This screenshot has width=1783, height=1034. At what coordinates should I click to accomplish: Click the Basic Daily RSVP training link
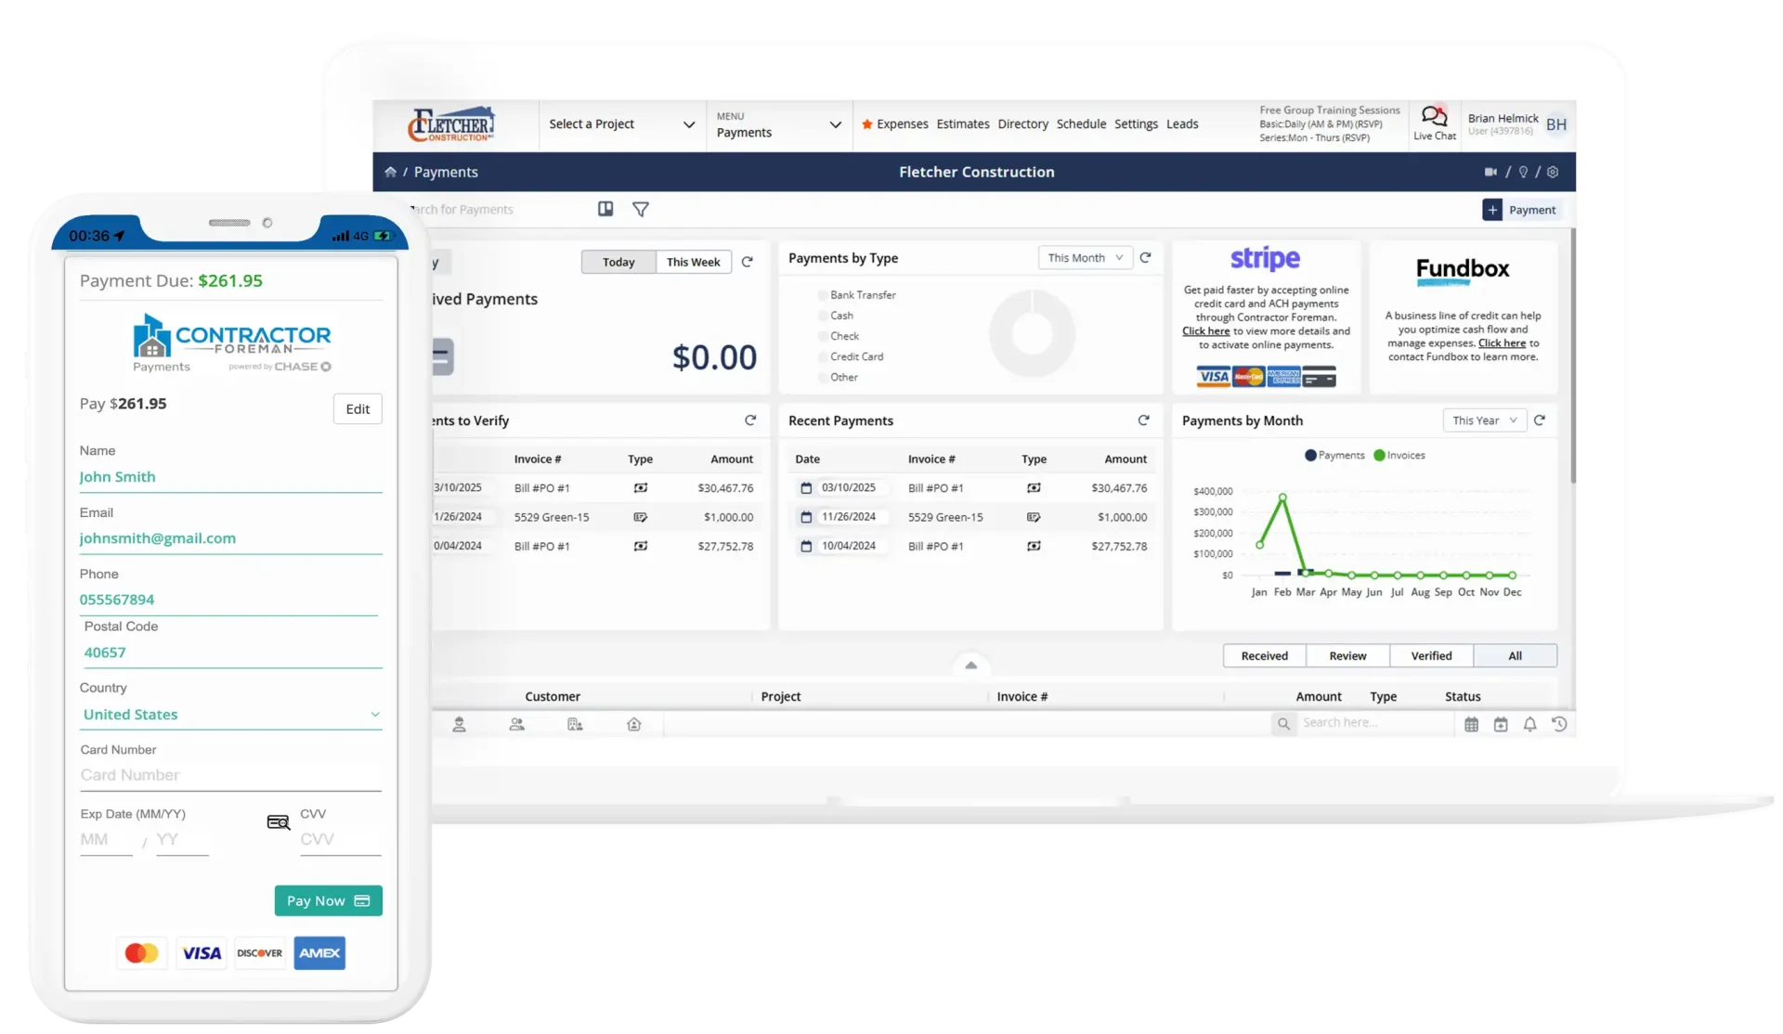[x=1321, y=124]
